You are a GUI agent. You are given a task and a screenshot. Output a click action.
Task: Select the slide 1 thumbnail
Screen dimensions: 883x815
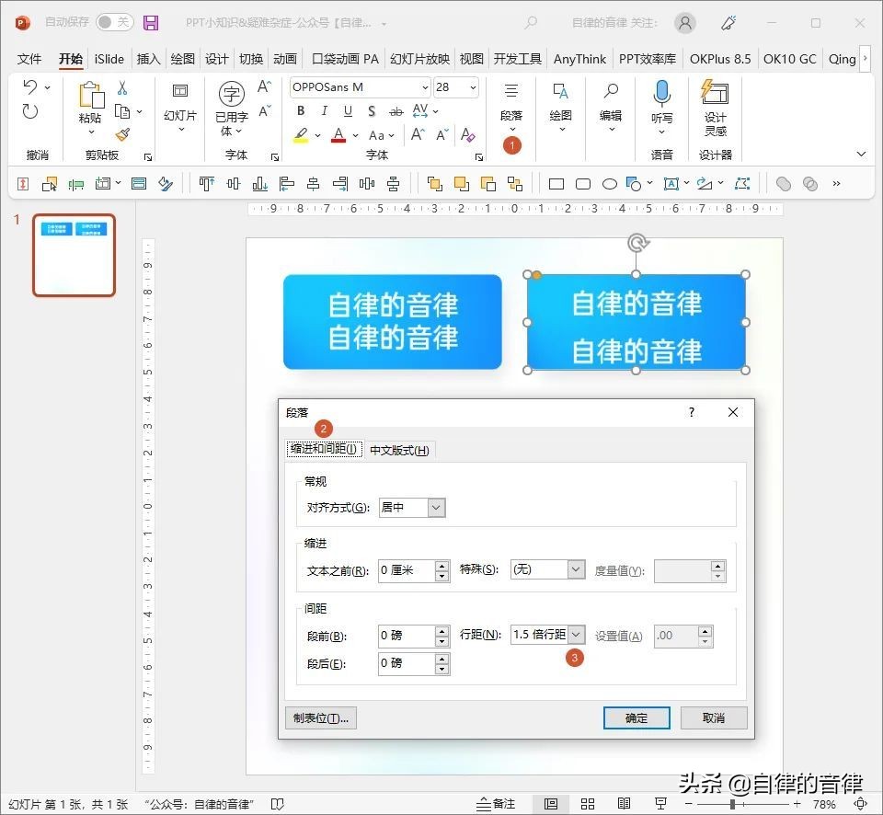[x=74, y=256]
